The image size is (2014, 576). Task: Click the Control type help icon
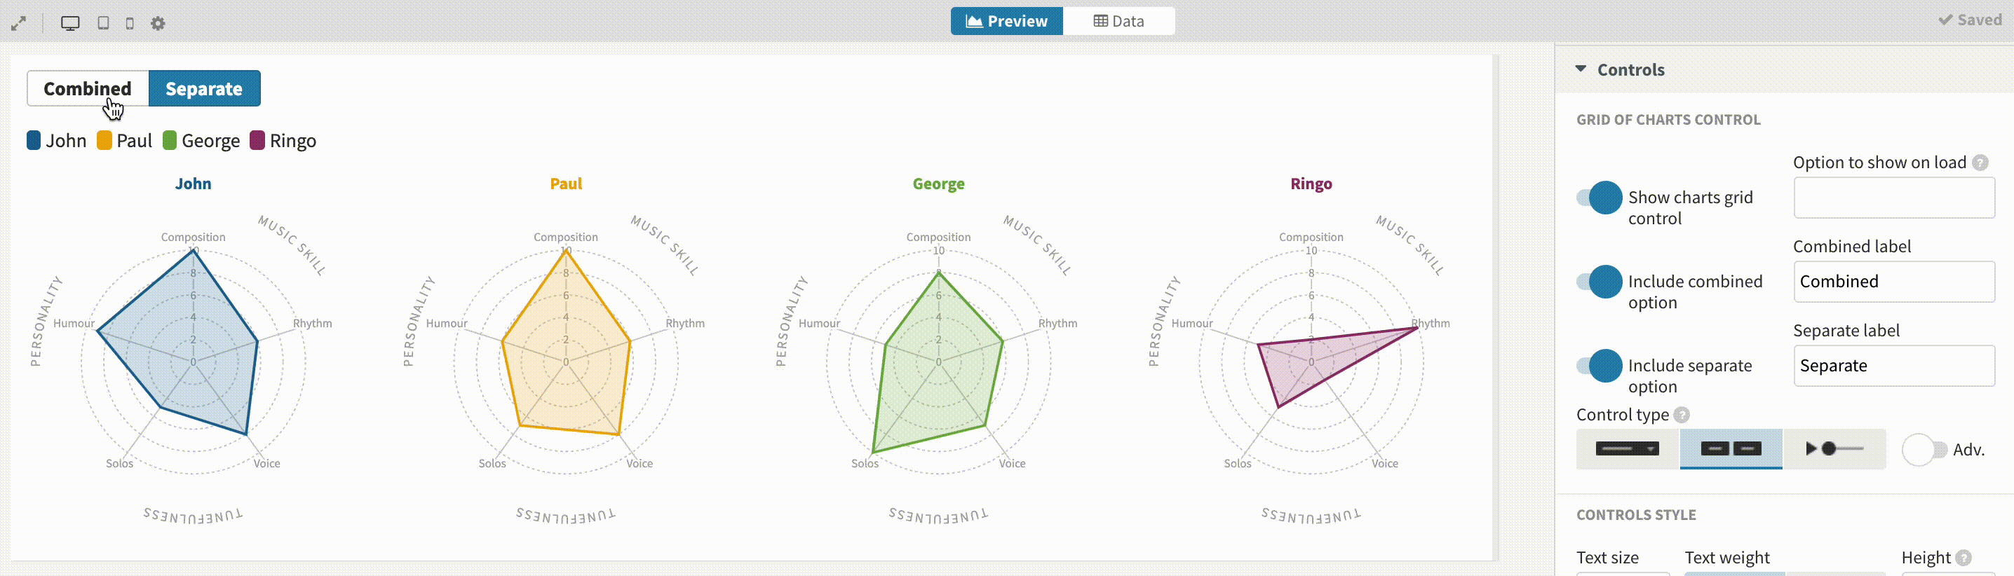[x=1681, y=415]
